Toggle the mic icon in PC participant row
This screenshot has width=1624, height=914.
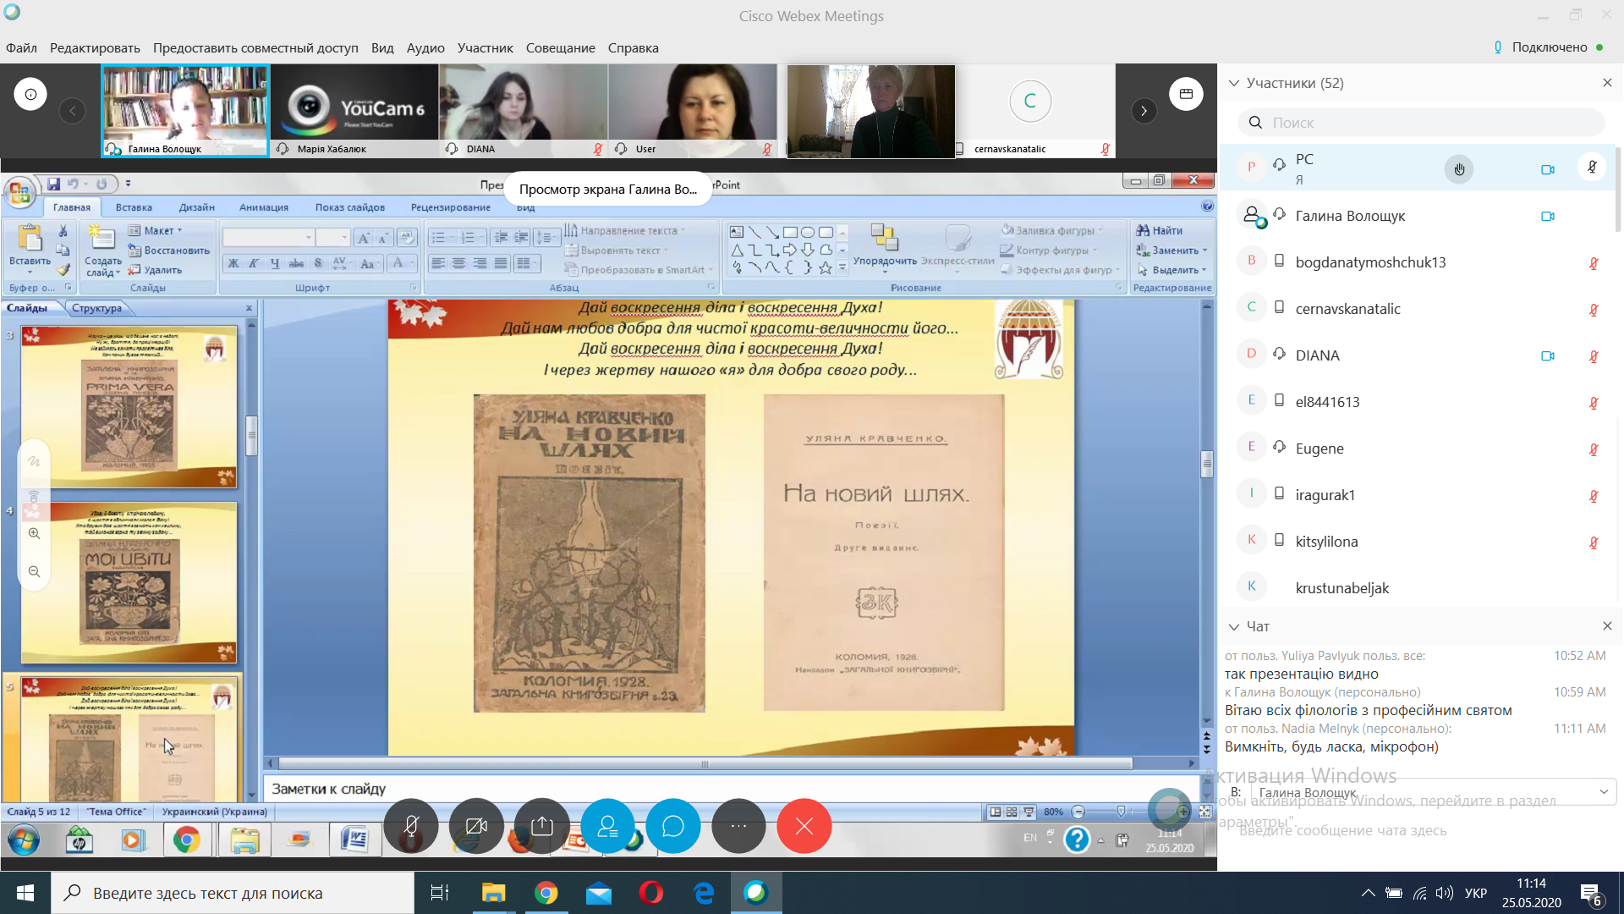1592,167
